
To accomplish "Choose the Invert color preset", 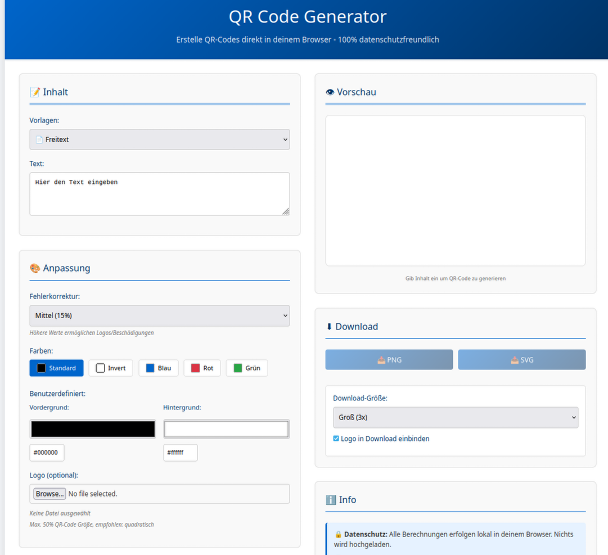I will pyautogui.click(x=111, y=368).
